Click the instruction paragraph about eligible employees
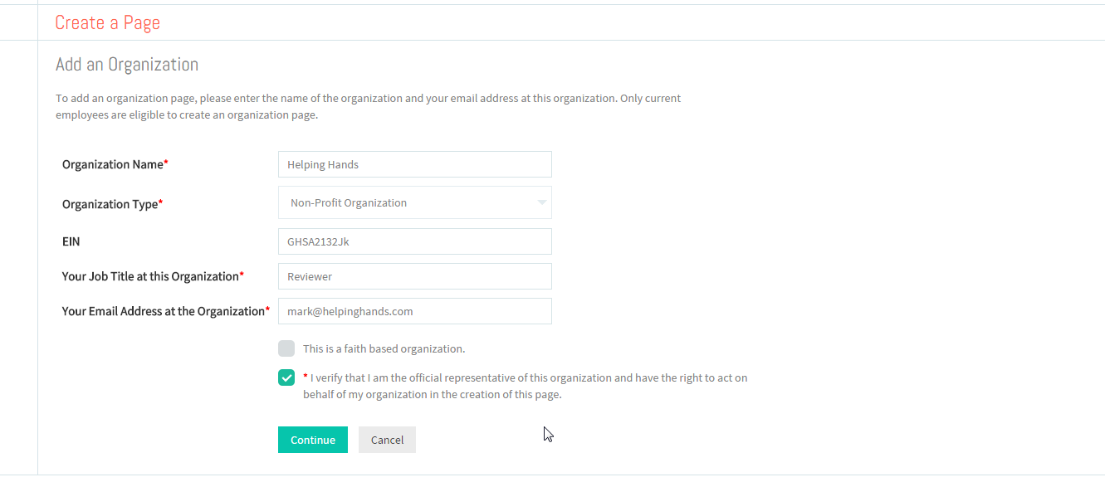Image resolution: width=1105 pixels, height=482 pixels. pos(369,106)
